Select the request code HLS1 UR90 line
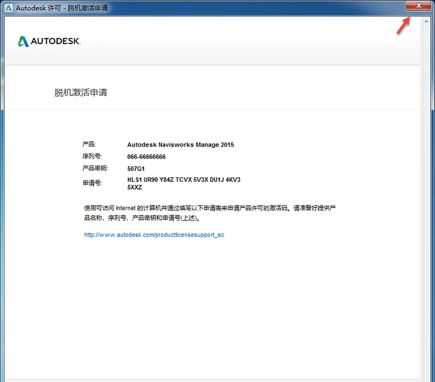 click(x=184, y=180)
